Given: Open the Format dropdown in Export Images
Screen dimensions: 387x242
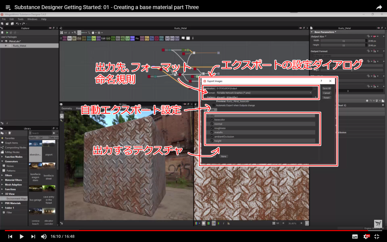Looking at the screenshot, I should [264, 93].
